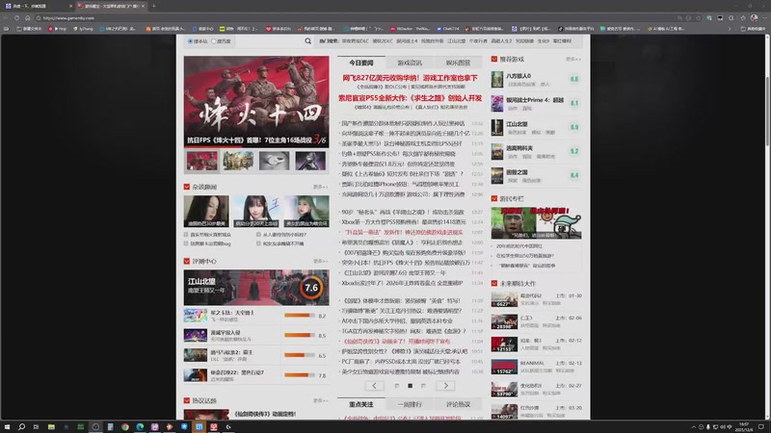Click the search magnifier icon on the site
This screenshot has width=771, height=433.
tap(307, 41)
